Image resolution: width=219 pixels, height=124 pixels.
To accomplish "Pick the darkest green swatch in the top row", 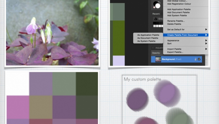I will point(87,84).
